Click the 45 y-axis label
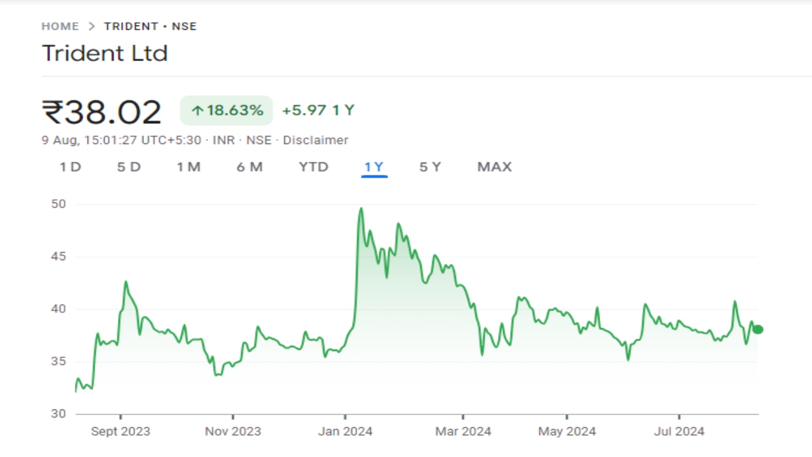812x457 pixels. click(59, 256)
